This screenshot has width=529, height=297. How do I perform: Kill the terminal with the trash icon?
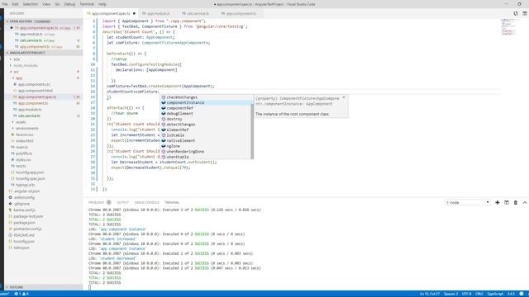click(516, 202)
